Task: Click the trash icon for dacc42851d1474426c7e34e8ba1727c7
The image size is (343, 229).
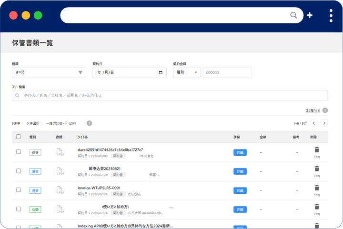Action: (317, 150)
